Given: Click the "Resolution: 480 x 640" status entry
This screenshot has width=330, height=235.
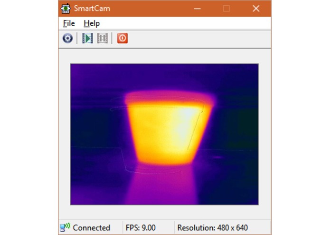Looking at the screenshot, I should coord(213,227).
